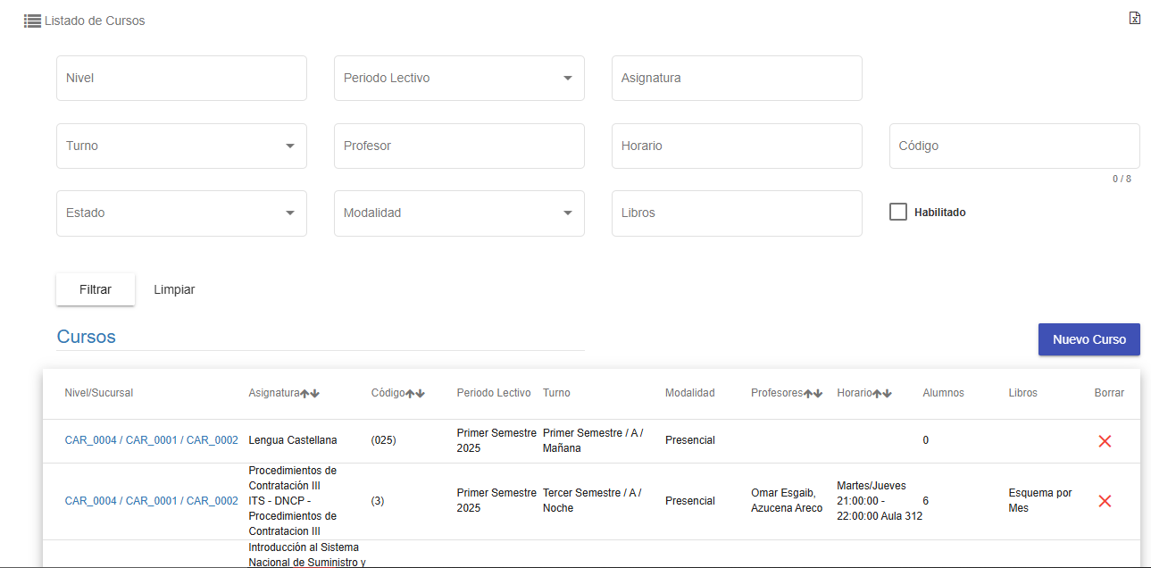Screen dimensions: 1151x568
Task: Select the Código input field
Action: (x=1014, y=146)
